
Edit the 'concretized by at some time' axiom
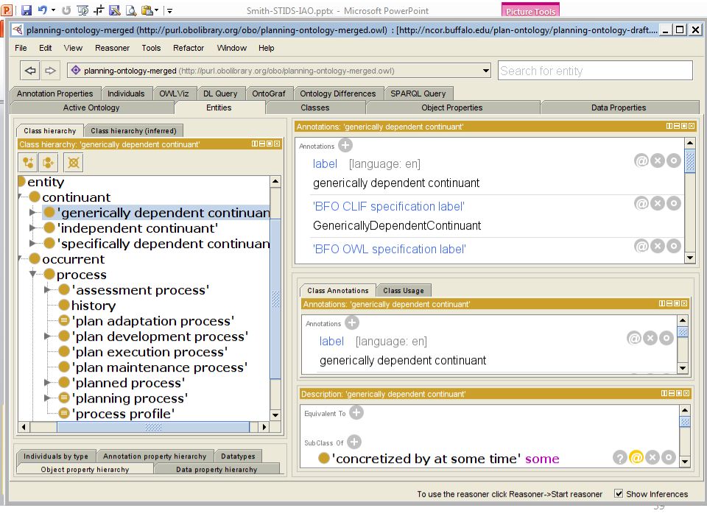pyautogui.click(x=669, y=458)
